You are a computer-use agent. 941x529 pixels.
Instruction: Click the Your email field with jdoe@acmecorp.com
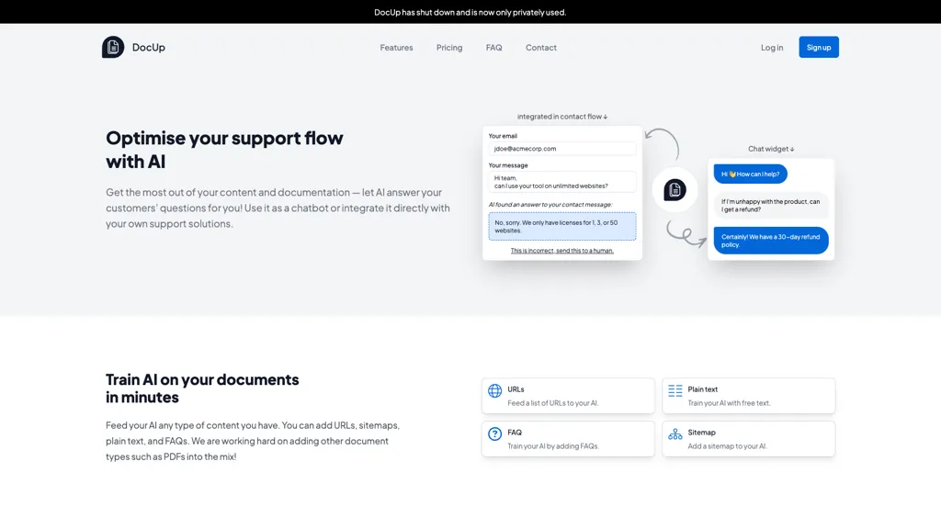561,149
